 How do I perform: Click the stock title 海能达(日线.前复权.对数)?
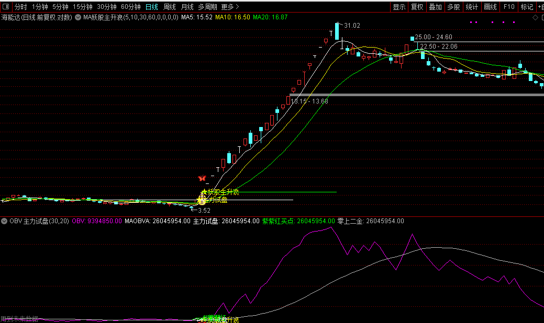coord(37,17)
